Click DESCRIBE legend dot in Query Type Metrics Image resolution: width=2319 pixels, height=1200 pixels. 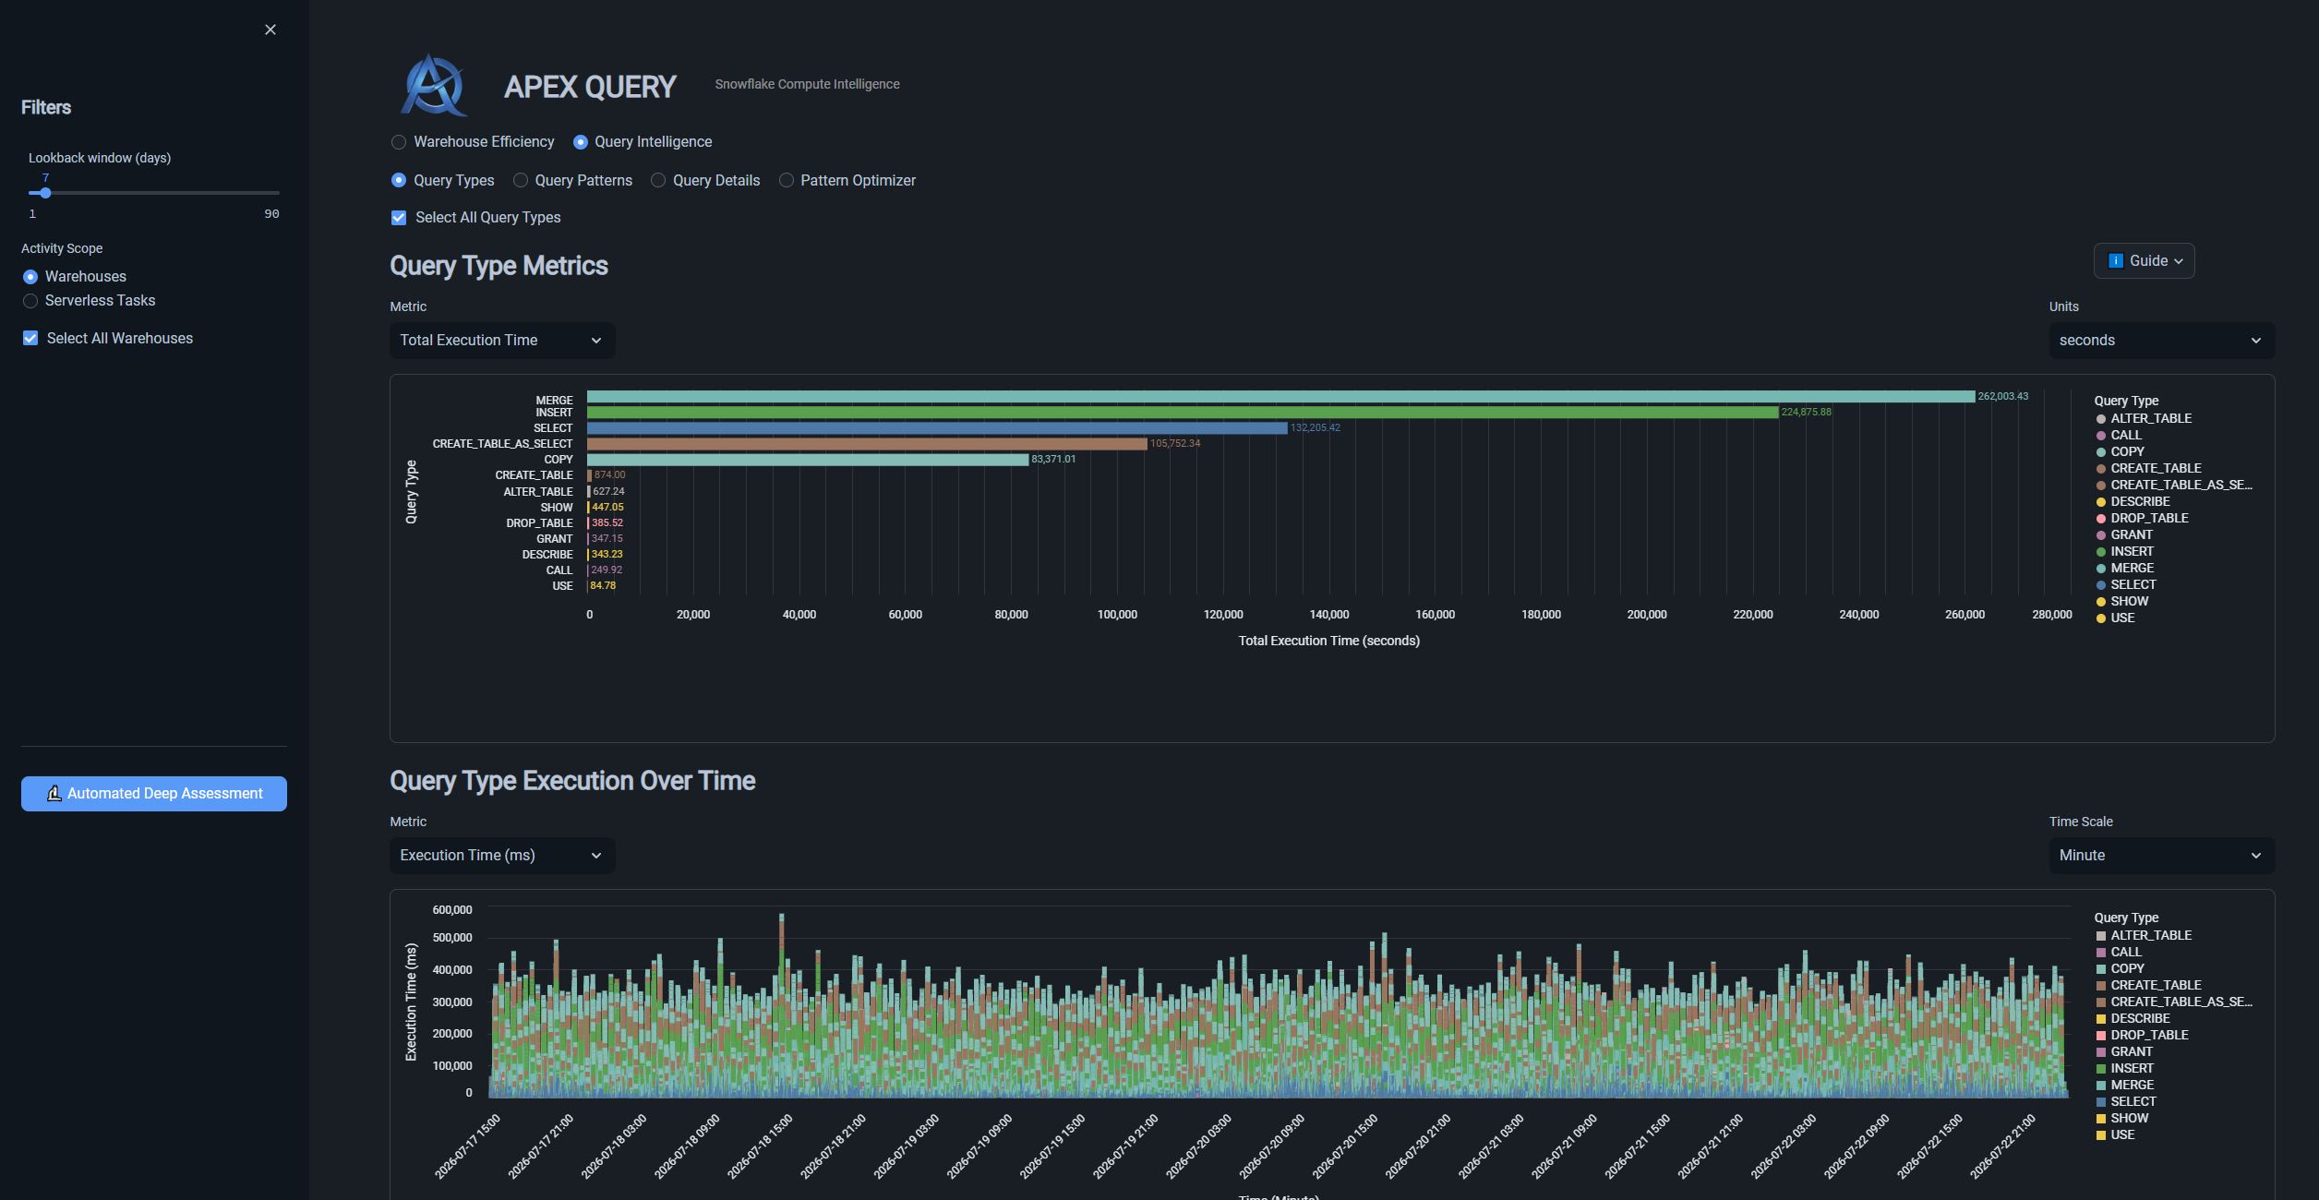click(2101, 502)
